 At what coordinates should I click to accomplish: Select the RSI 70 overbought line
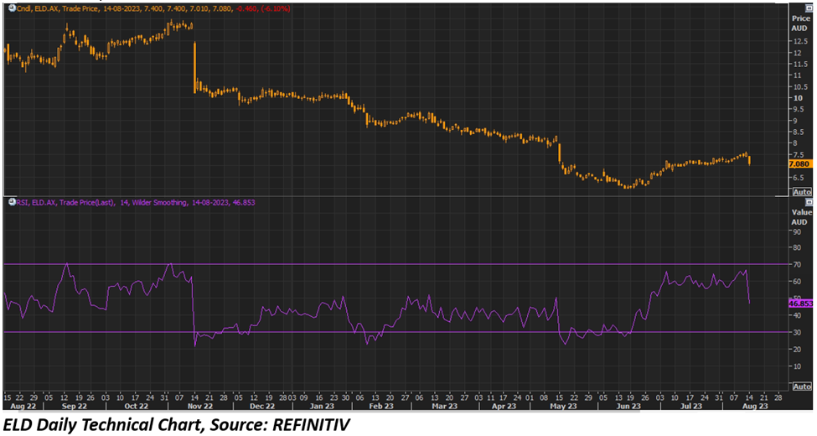[x=335, y=264]
